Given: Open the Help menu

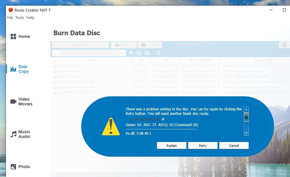Looking at the screenshot, I should click(30, 18).
